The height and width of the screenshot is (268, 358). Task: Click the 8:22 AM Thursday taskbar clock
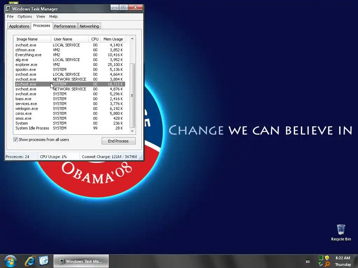coord(343,261)
